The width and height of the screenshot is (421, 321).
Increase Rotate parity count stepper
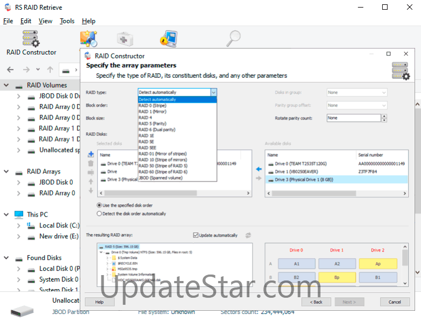point(384,116)
